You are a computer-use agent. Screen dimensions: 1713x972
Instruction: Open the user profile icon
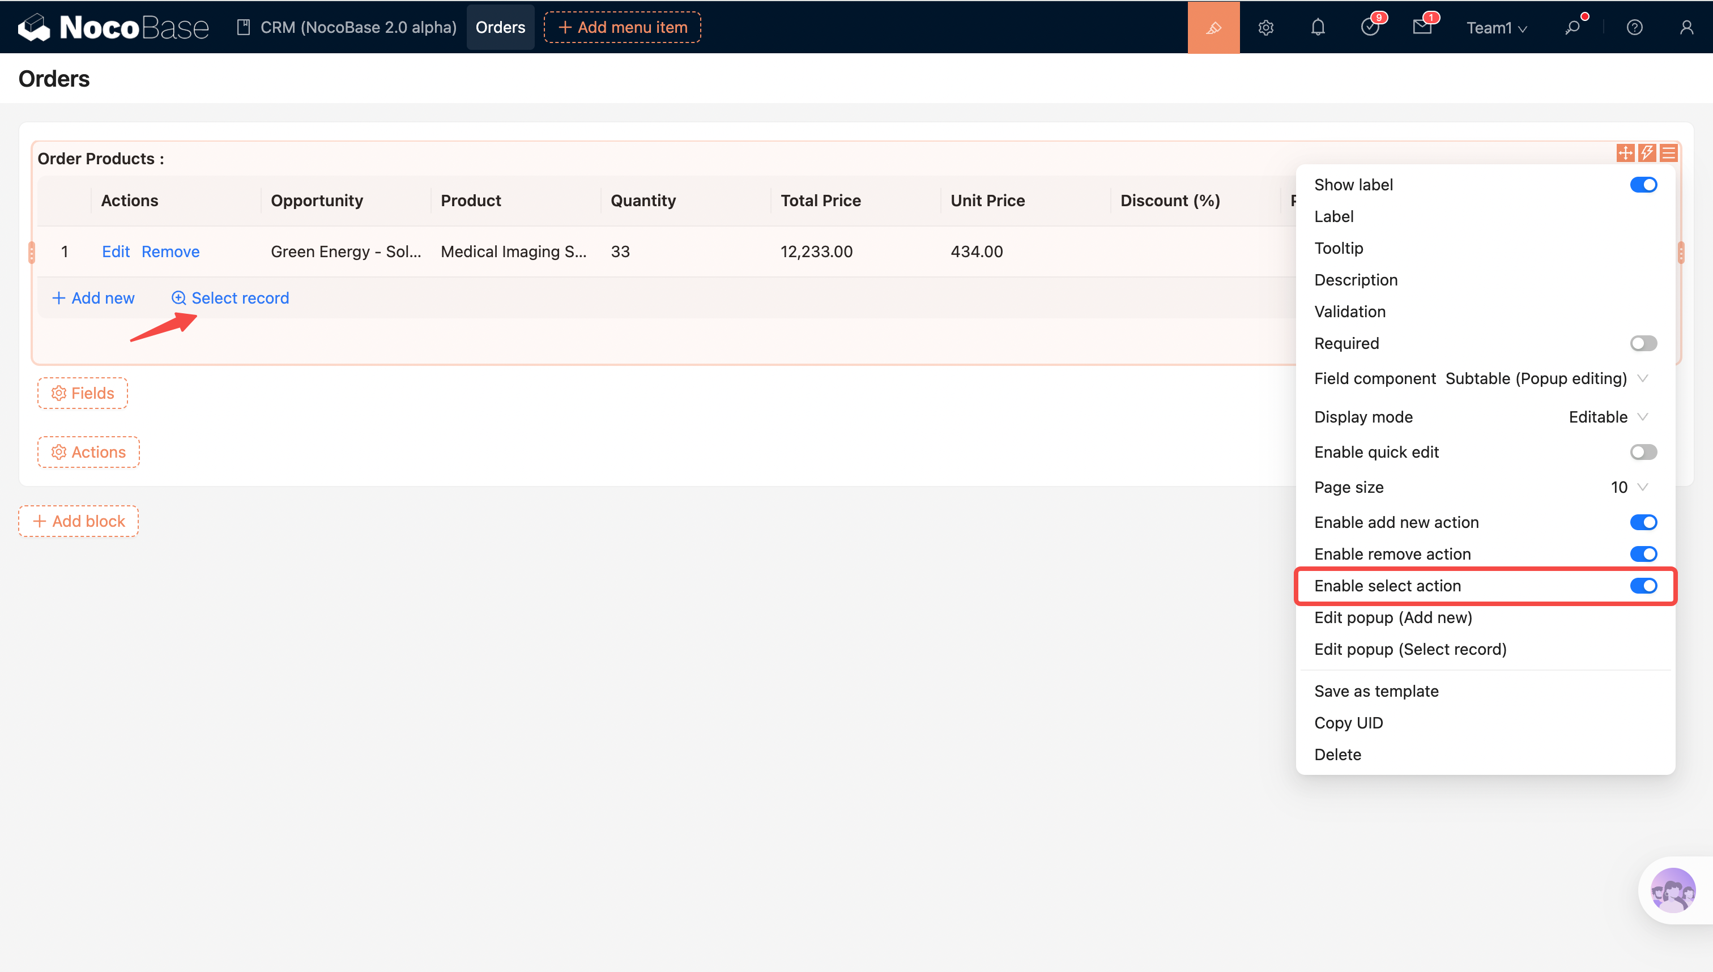click(1686, 27)
